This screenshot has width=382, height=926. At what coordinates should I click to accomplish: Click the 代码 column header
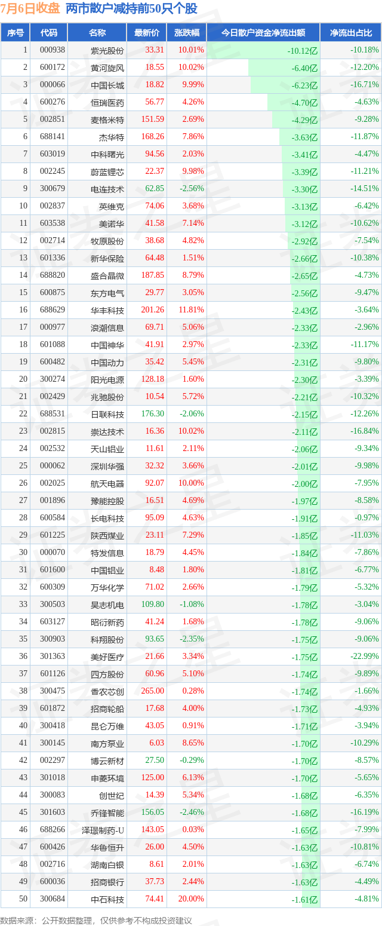(49, 33)
